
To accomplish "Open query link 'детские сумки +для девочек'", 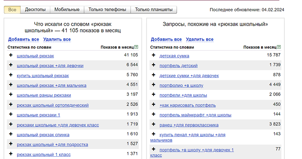I will 189,75.
